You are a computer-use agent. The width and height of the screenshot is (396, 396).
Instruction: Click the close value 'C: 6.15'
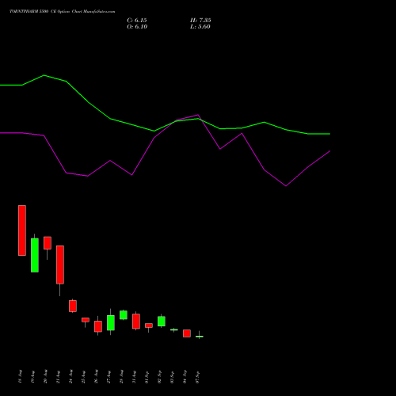pyautogui.click(x=137, y=21)
